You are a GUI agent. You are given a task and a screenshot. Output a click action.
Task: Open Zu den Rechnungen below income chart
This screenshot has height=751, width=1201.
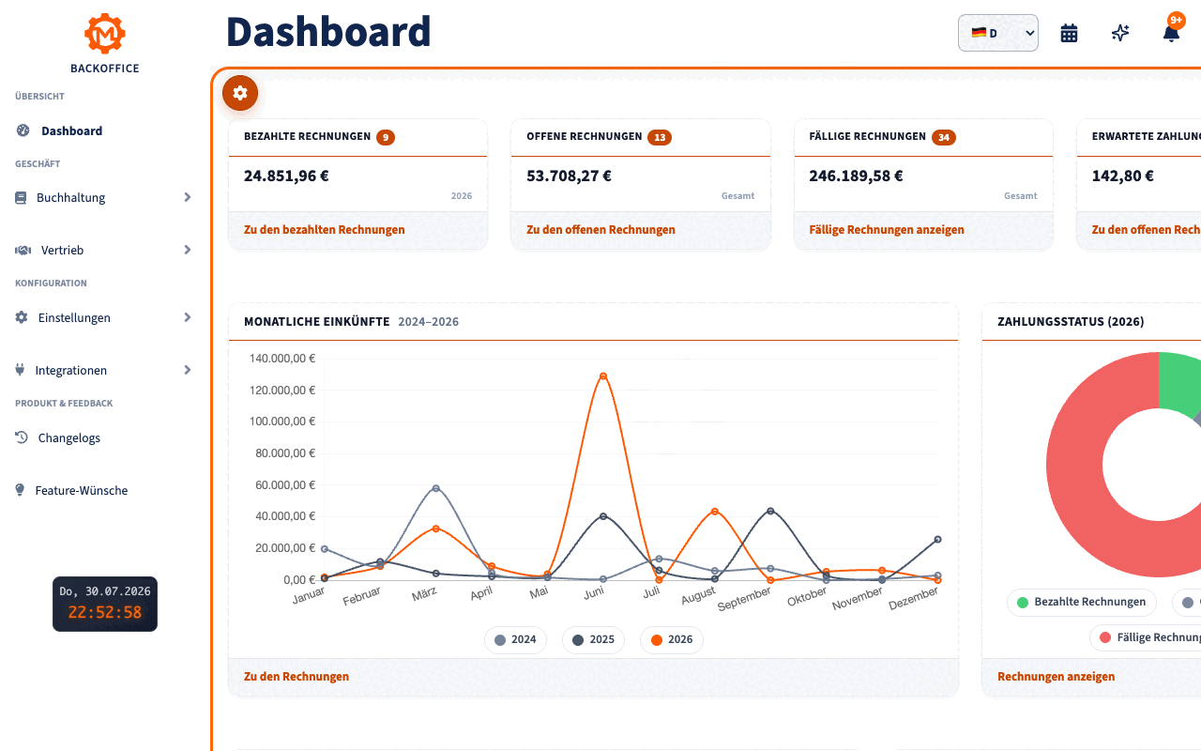coord(296,677)
